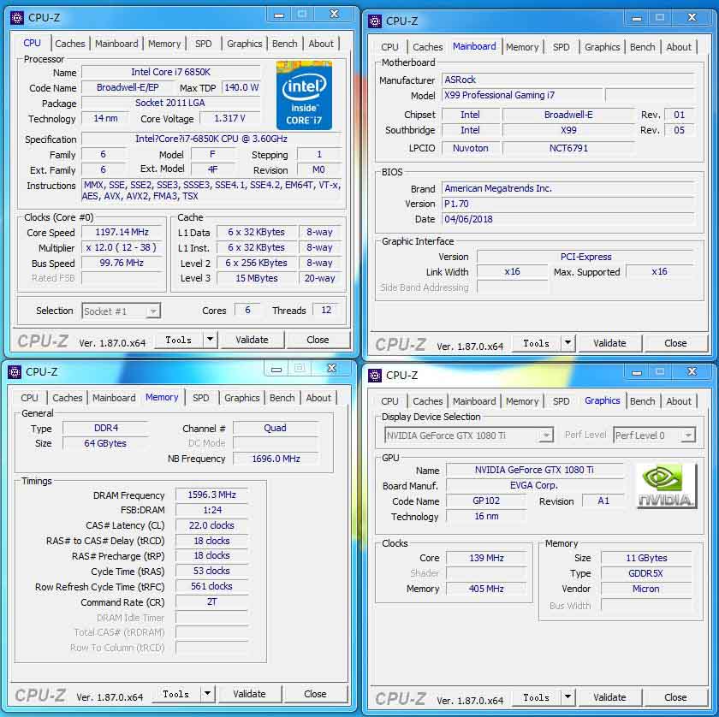Click the Max TDP value 140.0 W

[x=241, y=87]
